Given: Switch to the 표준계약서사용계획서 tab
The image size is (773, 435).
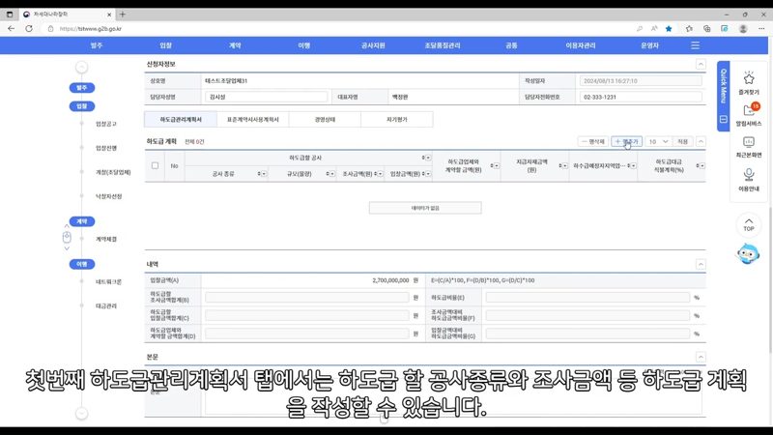Looking at the screenshot, I should pos(253,119).
